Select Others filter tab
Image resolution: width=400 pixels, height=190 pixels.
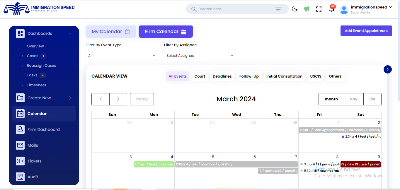[335, 76]
